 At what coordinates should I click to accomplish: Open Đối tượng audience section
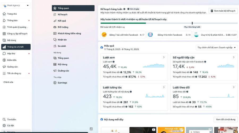coord(73,27)
